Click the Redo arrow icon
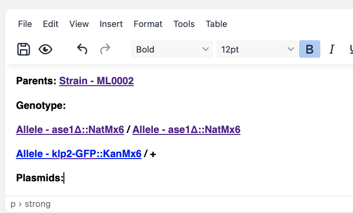This screenshot has width=353, height=213. (105, 49)
